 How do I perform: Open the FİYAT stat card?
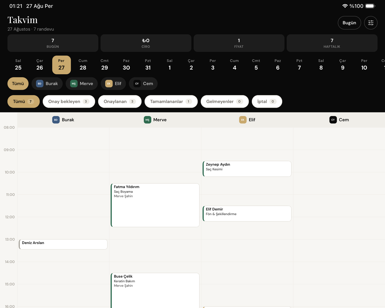[239, 43]
